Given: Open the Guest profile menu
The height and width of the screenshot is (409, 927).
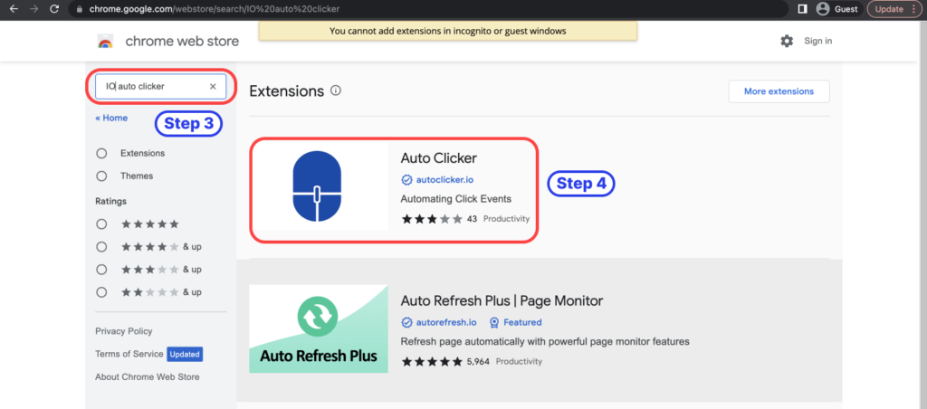Looking at the screenshot, I should (x=839, y=9).
